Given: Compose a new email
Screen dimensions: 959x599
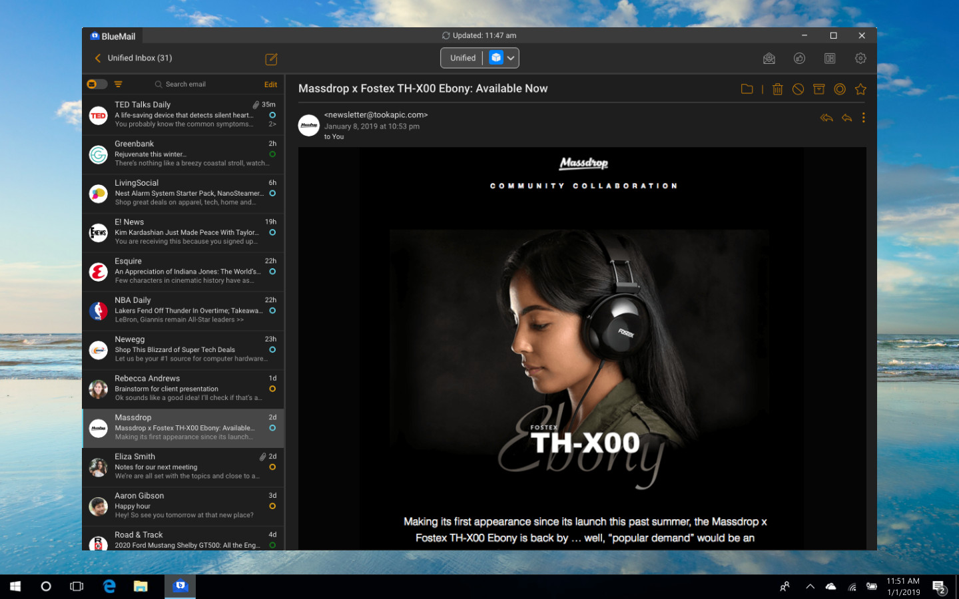Looking at the screenshot, I should click(271, 59).
